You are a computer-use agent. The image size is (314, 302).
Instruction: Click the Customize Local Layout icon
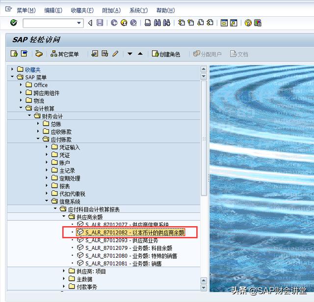pos(258,23)
